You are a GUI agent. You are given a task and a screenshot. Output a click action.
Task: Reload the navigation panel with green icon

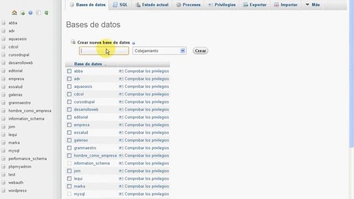click(46, 13)
